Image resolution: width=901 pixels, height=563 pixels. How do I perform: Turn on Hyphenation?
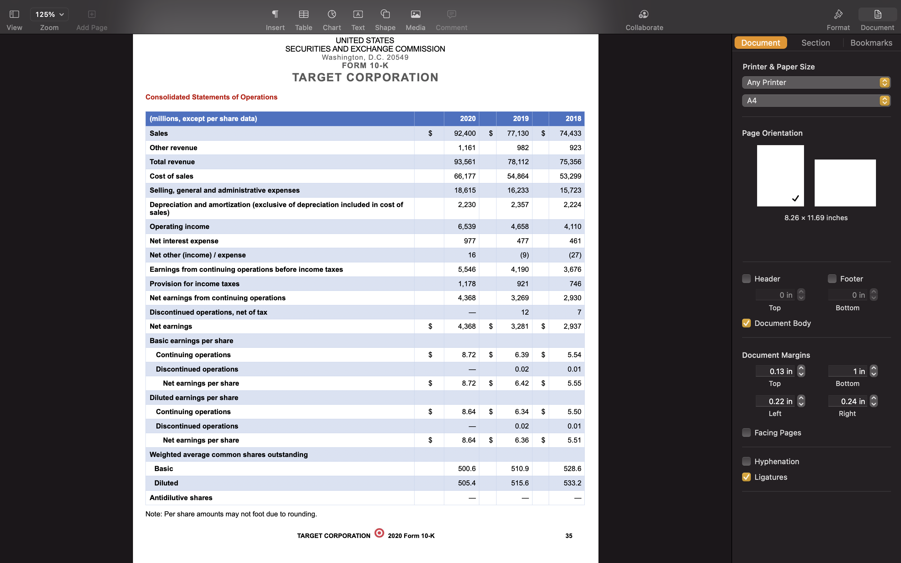(x=746, y=461)
